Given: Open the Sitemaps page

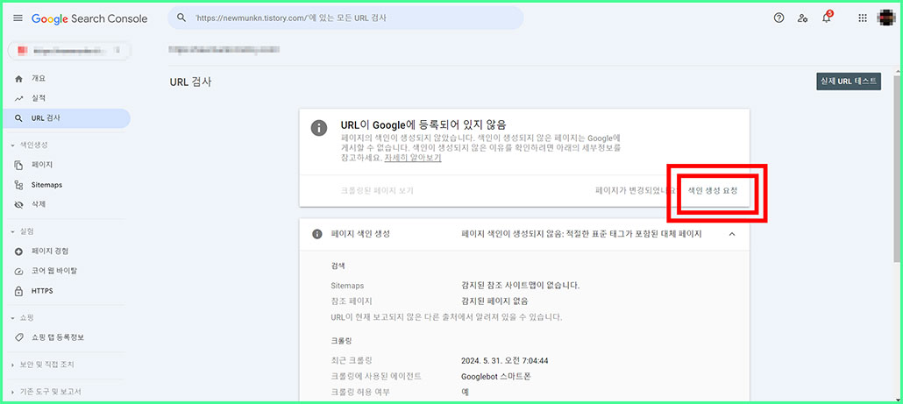Looking at the screenshot, I should pyautogui.click(x=46, y=185).
